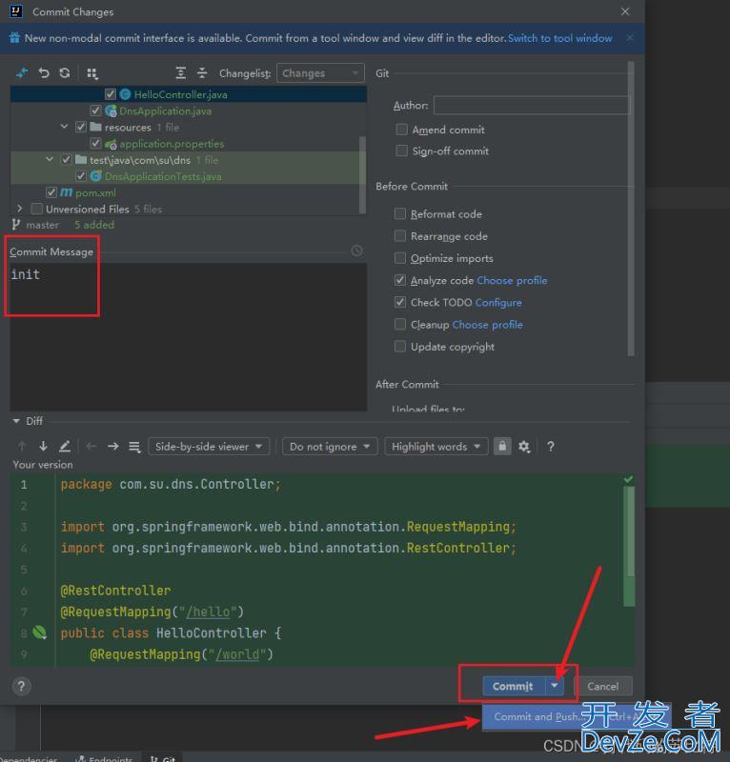Image resolution: width=730 pixels, height=762 pixels.
Task: Click Choose profile link next to Cleanup
Action: pyautogui.click(x=487, y=325)
